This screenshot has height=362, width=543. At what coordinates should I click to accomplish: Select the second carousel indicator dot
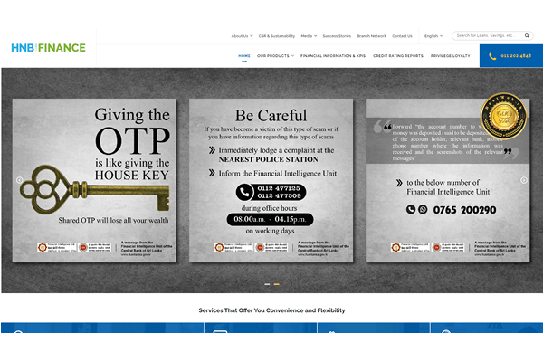(276, 284)
